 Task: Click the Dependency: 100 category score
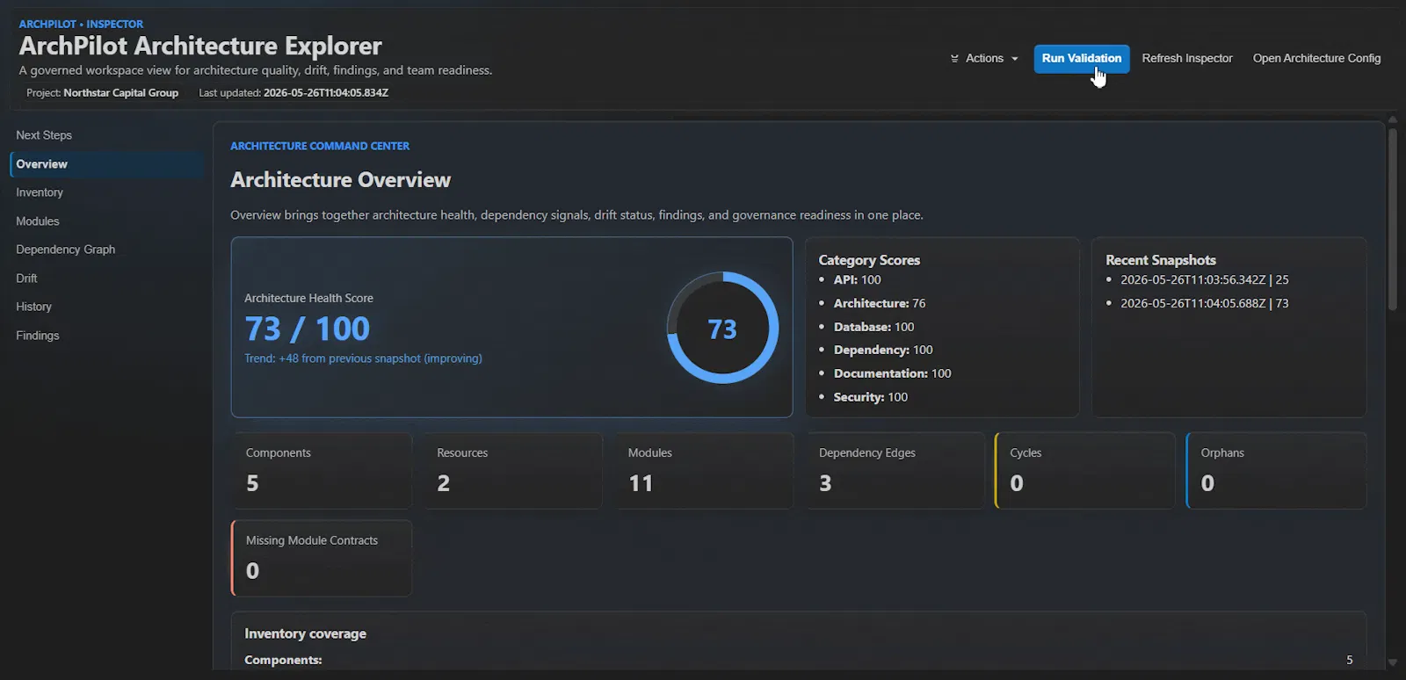[883, 350]
